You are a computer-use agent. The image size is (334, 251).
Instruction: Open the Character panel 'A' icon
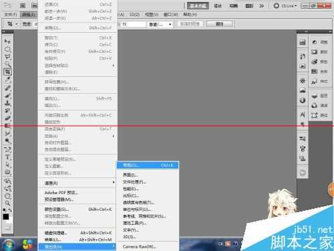coord(303,114)
